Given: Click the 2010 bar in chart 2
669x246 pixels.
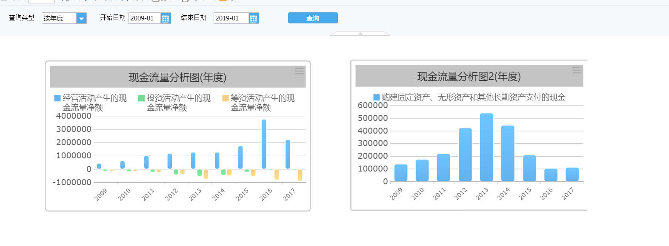Looking at the screenshot, I should click(422, 171).
